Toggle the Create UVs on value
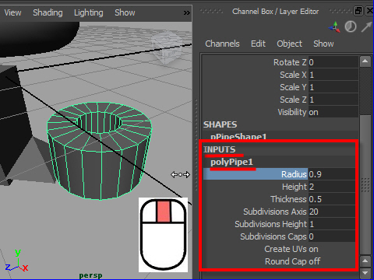 [313, 249]
